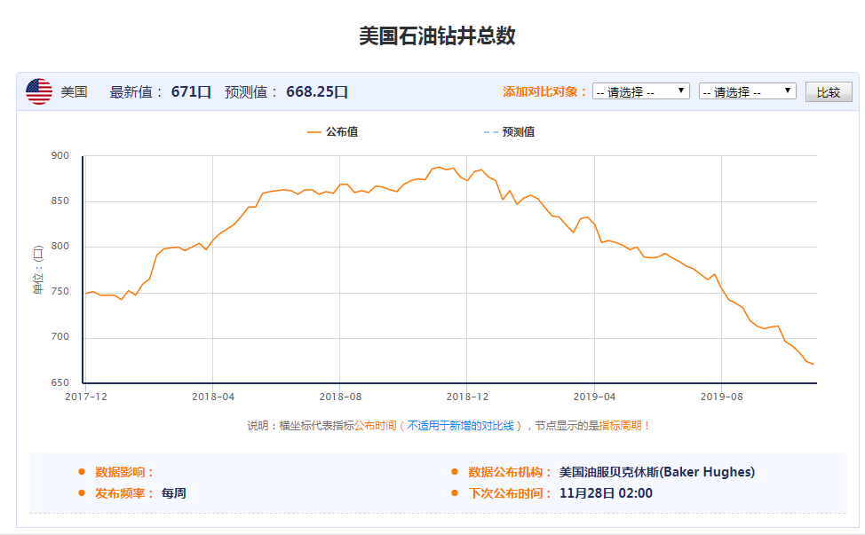Viewport: 865px width, 535px height.
Task: Open the first 请选择 comparison dropdown
Action: (x=640, y=91)
